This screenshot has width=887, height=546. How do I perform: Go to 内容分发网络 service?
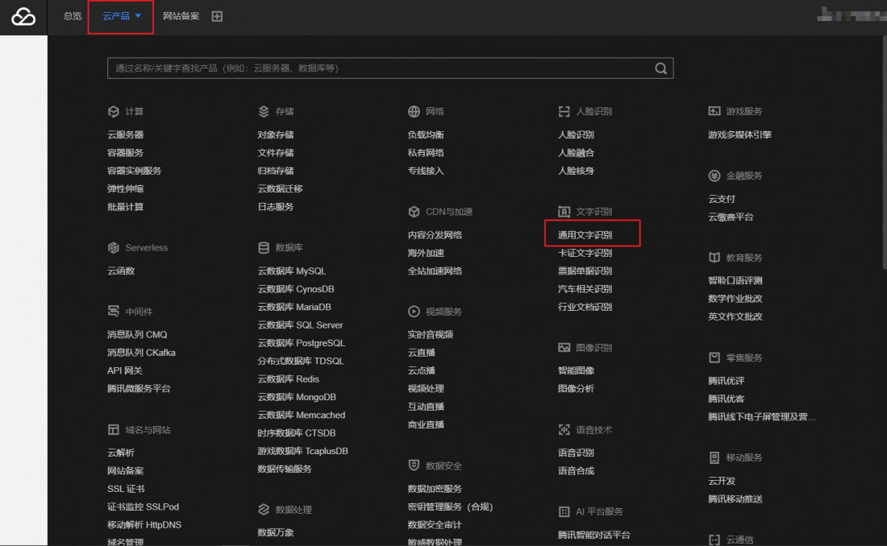click(435, 235)
